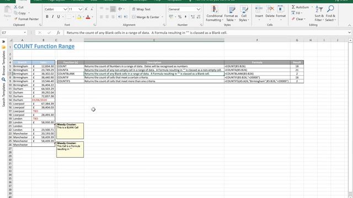Open the Clear options

pyautogui.click(x=298, y=19)
